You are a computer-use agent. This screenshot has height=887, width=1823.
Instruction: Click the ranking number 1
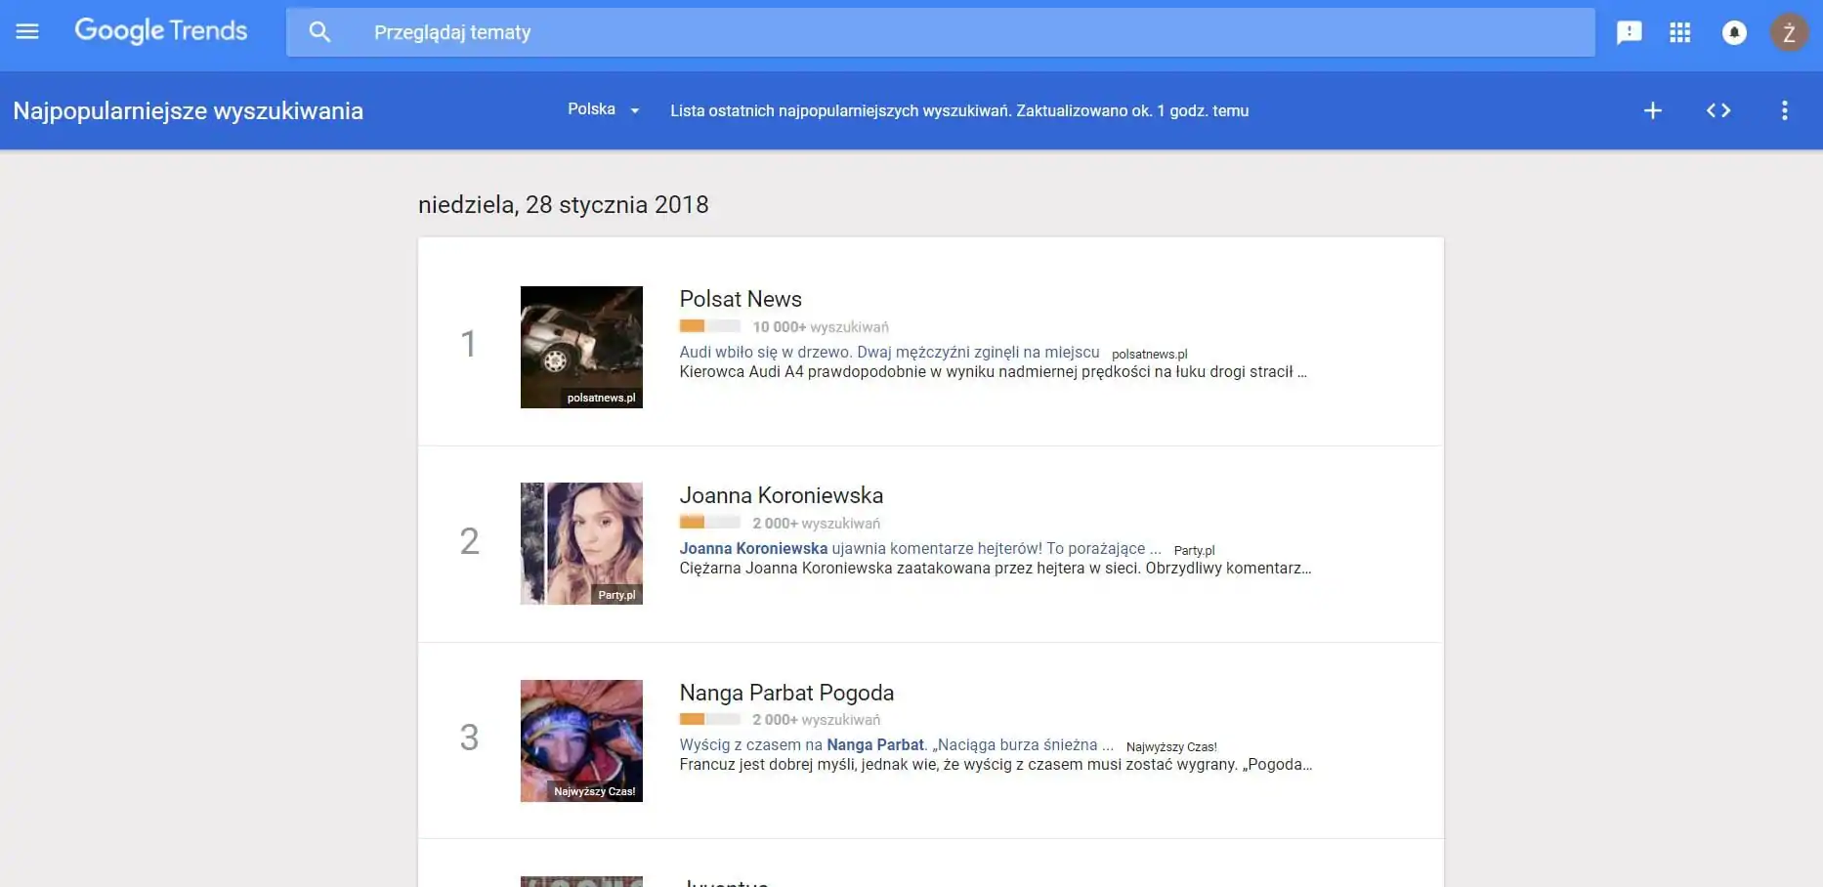tap(469, 344)
